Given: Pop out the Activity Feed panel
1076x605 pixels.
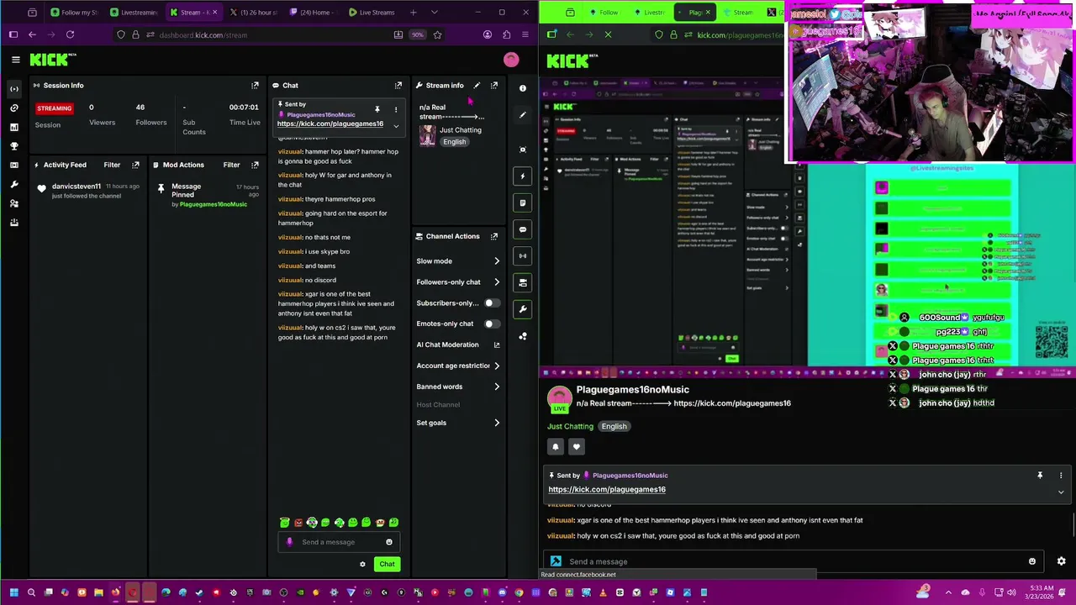Looking at the screenshot, I should 135,165.
